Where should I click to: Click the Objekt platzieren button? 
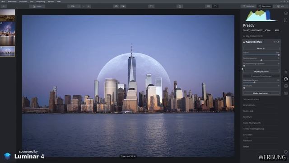tap(261, 72)
